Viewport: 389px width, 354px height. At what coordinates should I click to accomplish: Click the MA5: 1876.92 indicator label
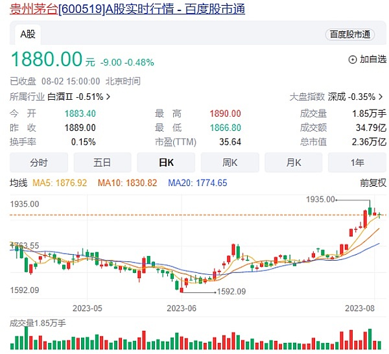(x=60, y=183)
